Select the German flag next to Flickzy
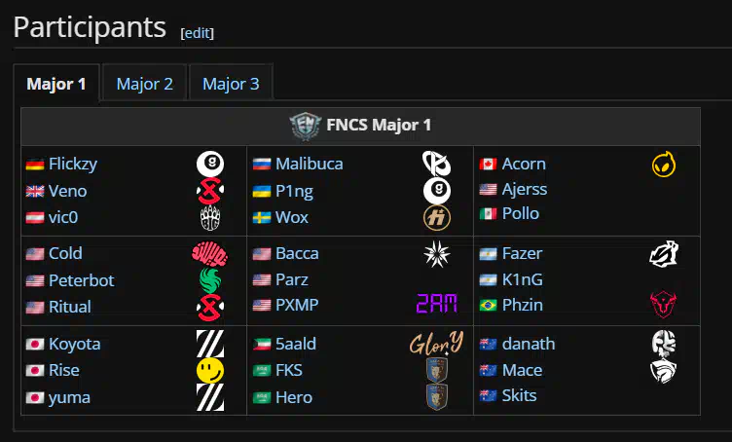 (35, 165)
